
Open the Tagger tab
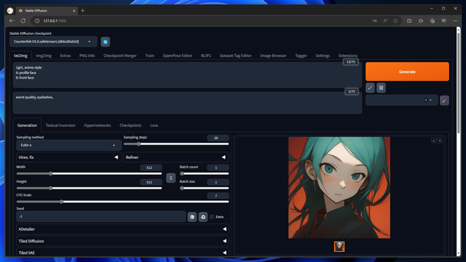(x=301, y=55)
